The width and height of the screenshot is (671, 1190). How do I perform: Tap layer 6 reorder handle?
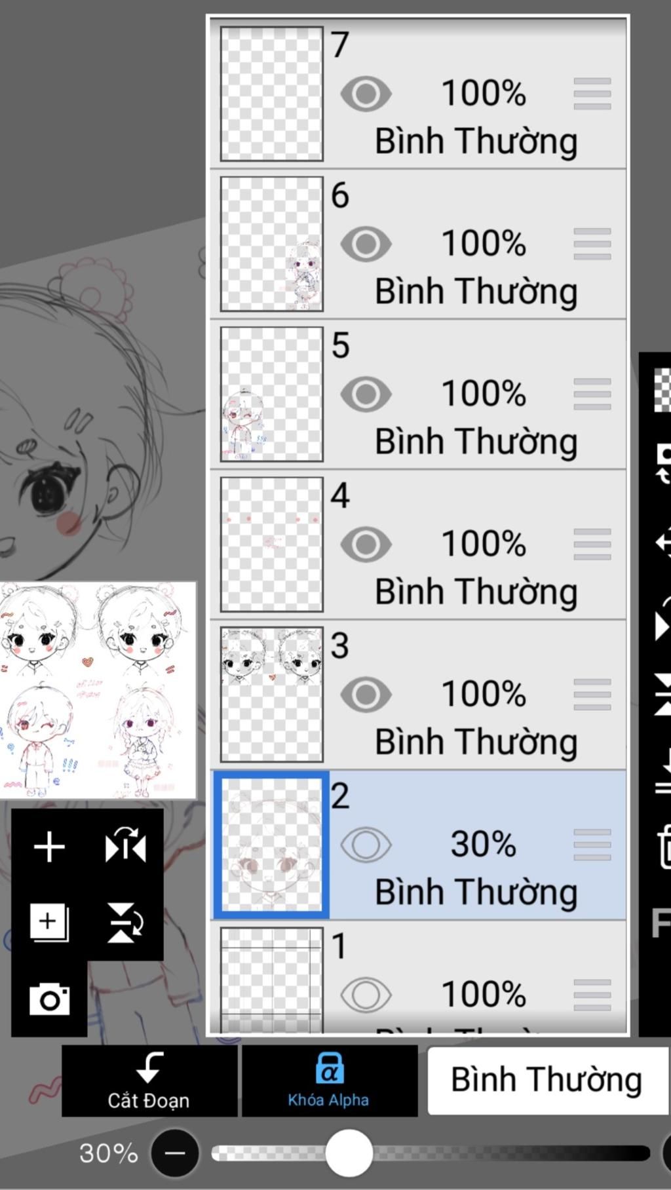(592, 244)
